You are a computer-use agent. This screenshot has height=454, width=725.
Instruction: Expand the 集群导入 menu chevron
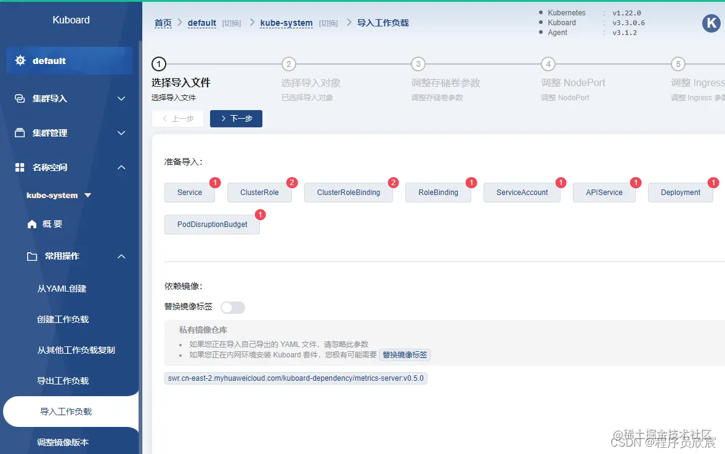point(121,98)
